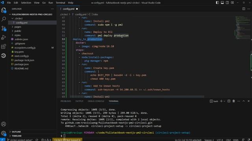252x141 pixels.
Task: Switch to the Debug Console tab
Action: [96, 101]
